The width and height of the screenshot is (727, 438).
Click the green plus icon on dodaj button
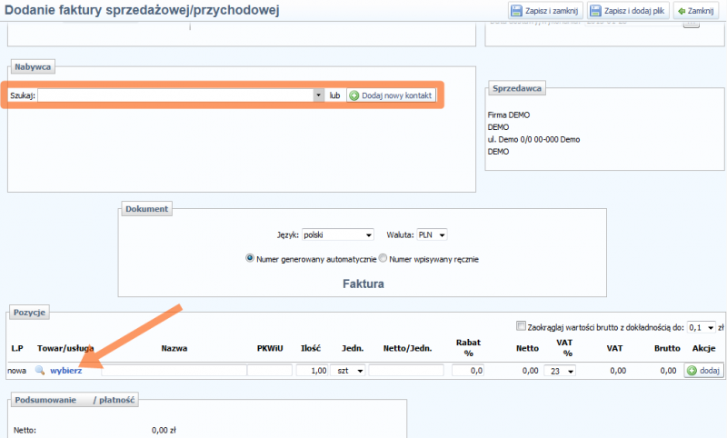point(692,371)
